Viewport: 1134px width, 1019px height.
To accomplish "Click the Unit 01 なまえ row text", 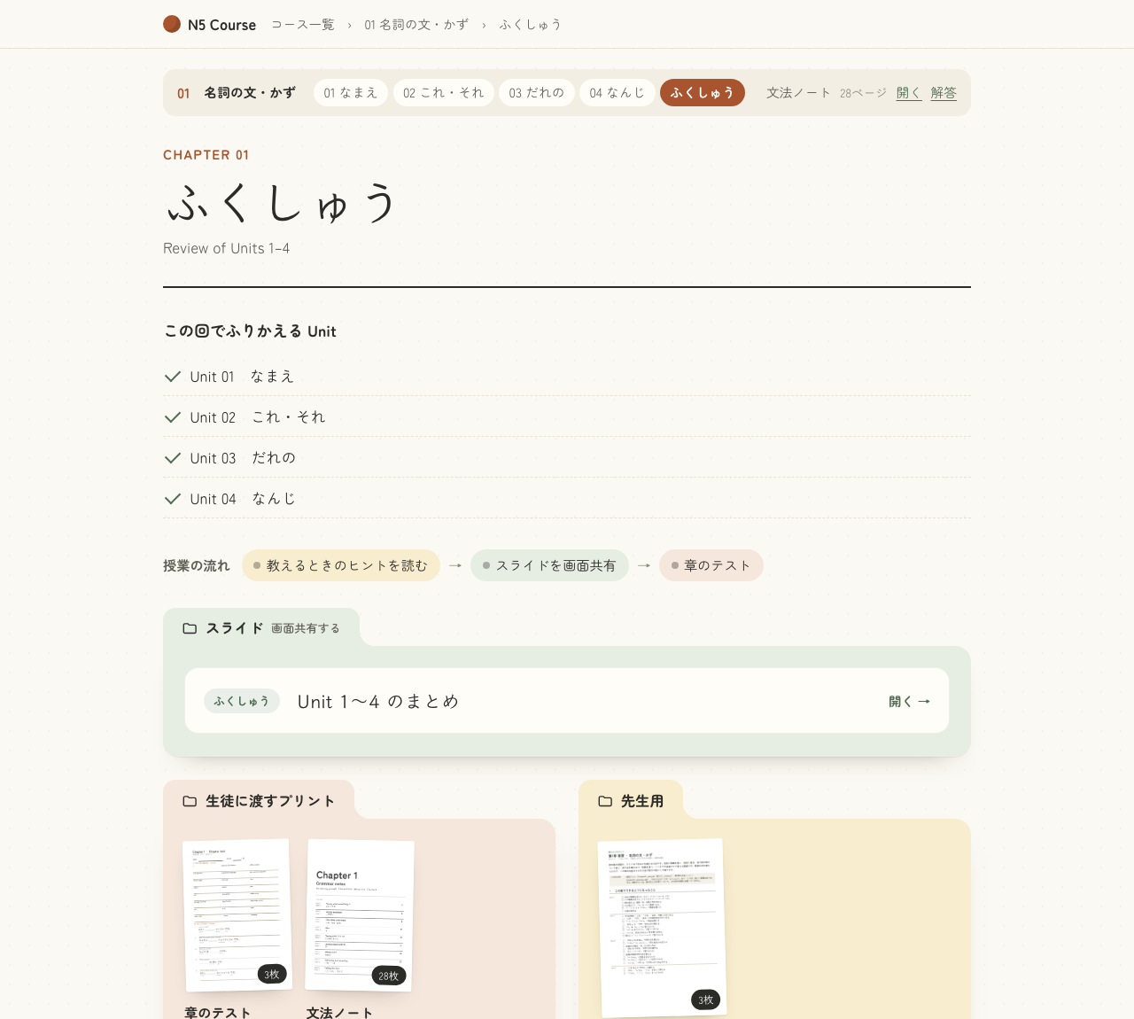I will 242,377.
